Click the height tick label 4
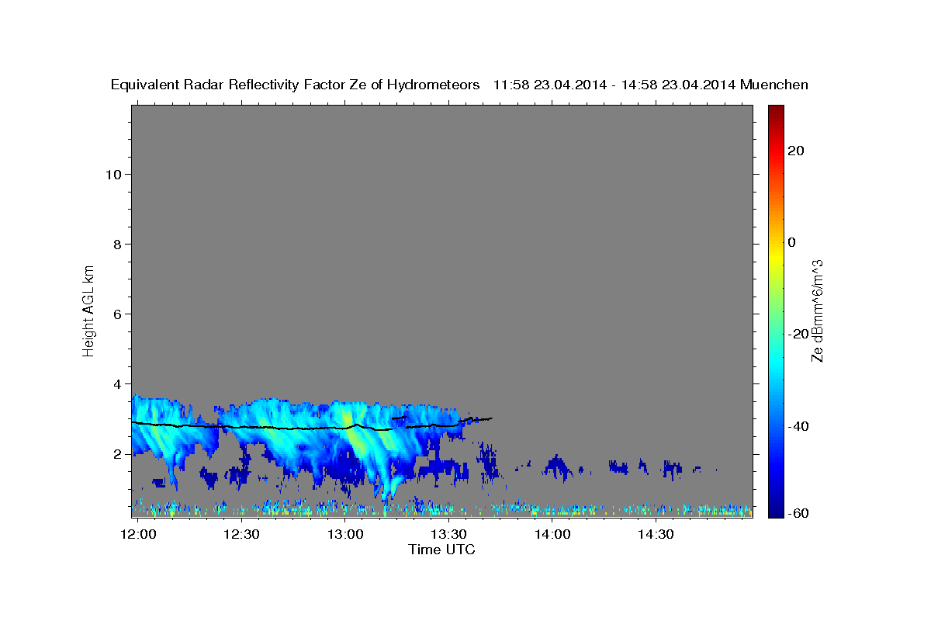Screen dimensions: 931x621 (x=119, y=384)
